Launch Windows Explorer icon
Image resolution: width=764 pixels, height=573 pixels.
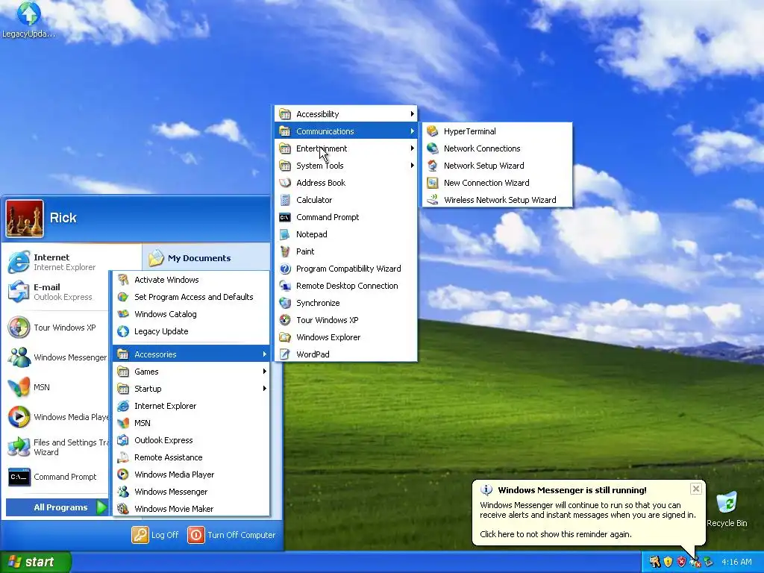coord(285,337)
